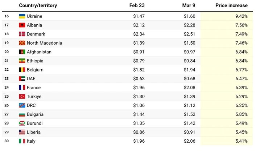Click the Liberia flag icon
The image size is (256, 155).
(x=22, y=132)
